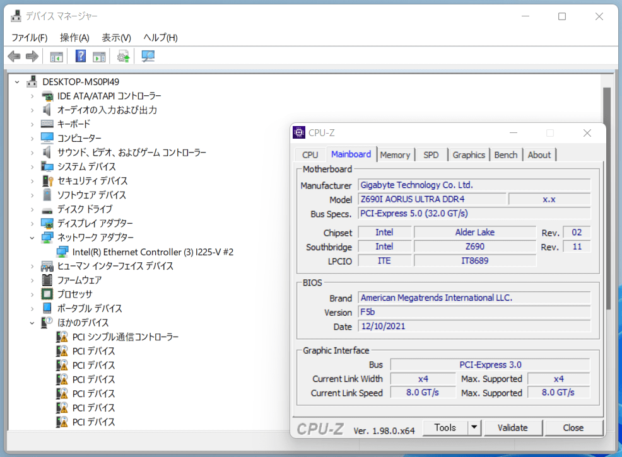This screenshot has width=622, height=457.
Task: Click the PCI-Express 3.0 graphic bus value
Action: tap(490, 364)
